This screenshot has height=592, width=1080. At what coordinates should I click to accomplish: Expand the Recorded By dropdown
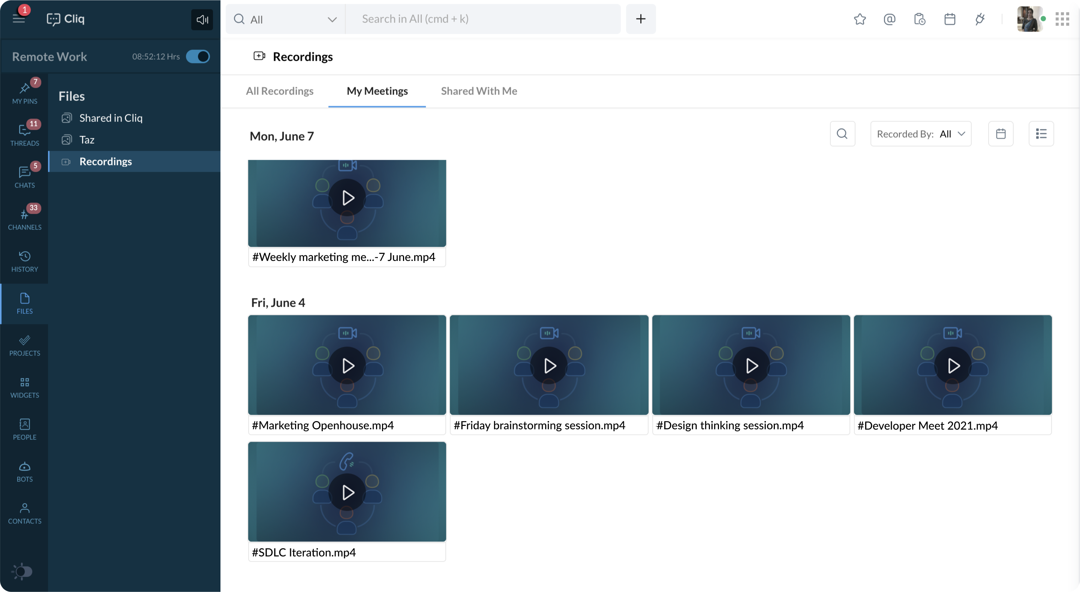click(x=921, y=134)
